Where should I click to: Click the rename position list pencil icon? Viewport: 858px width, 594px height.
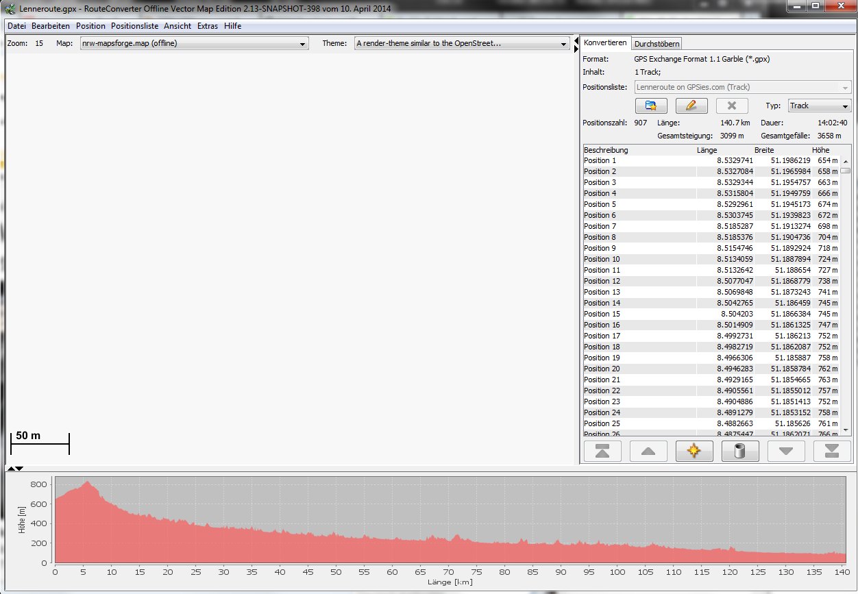[691, 106]
